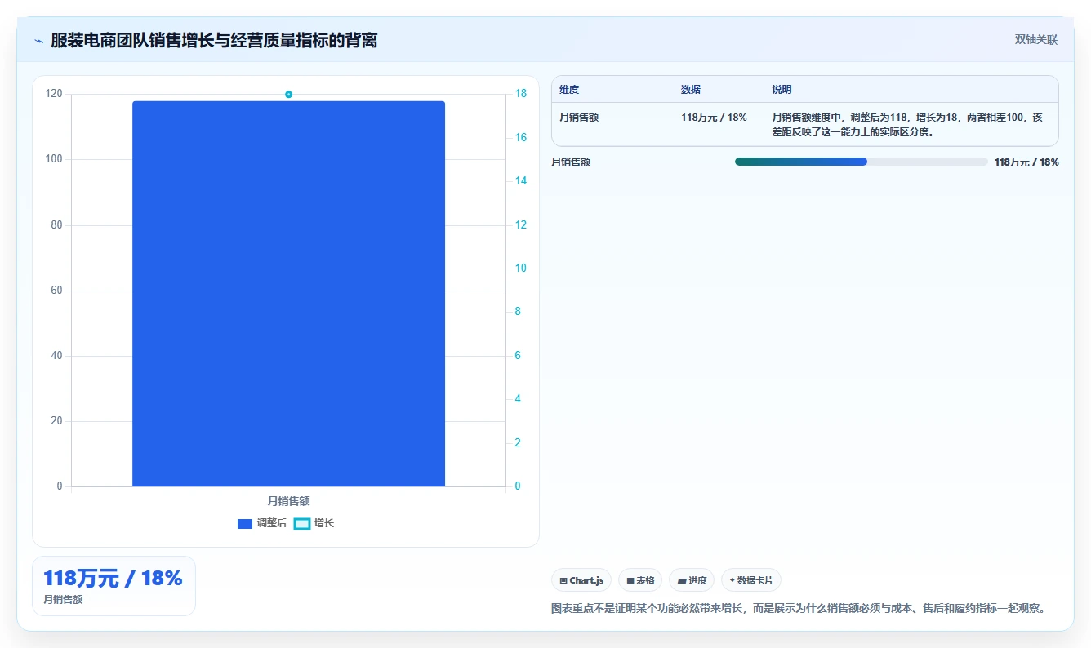Screen dimensions: 1091x648
Task: Click the 月销售额 label left of progress bar
Action: click(571, 162)
